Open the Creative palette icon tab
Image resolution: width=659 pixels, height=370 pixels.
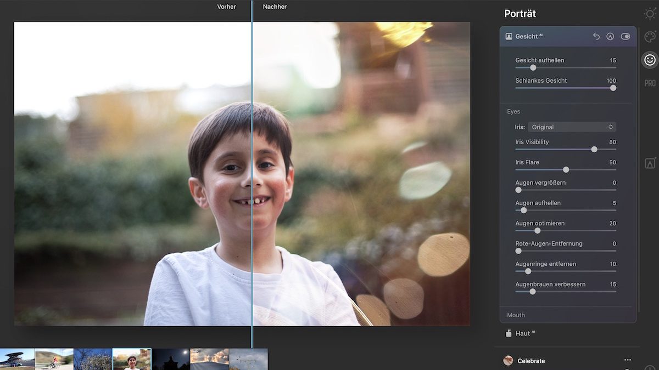[x=650, y=37]
